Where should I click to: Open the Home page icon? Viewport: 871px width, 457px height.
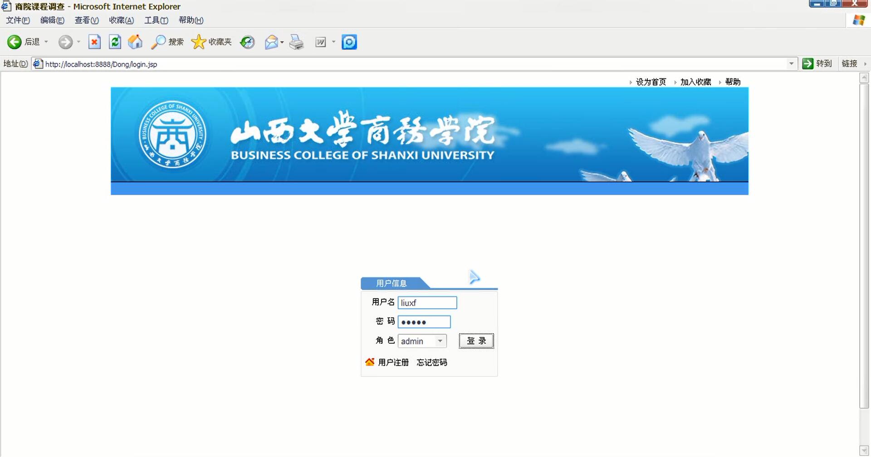point(135,42)
